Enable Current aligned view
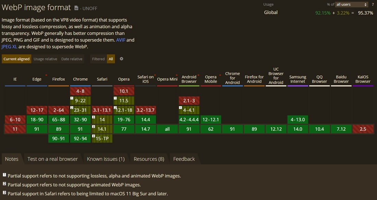This screenshot has height=200, width=377. (16, 59)
